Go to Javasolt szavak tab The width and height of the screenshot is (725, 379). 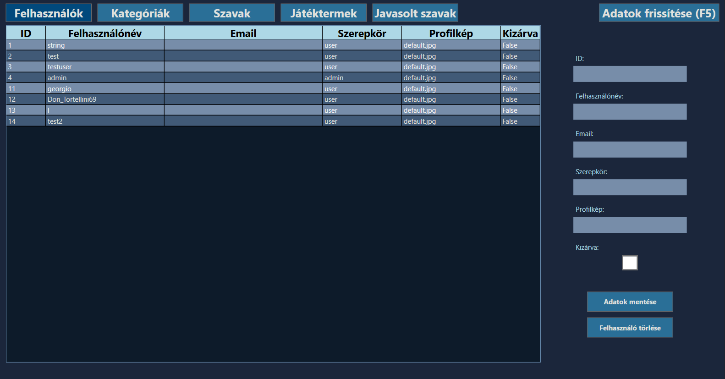point(415,13)
